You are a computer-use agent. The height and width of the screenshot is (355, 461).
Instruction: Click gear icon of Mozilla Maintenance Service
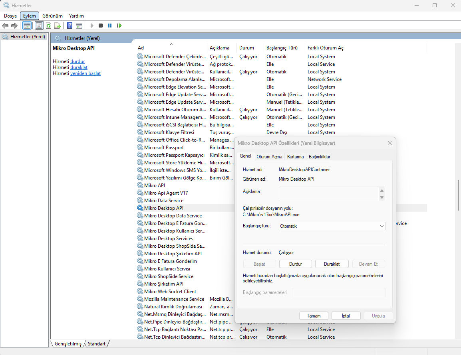point(140,299)
